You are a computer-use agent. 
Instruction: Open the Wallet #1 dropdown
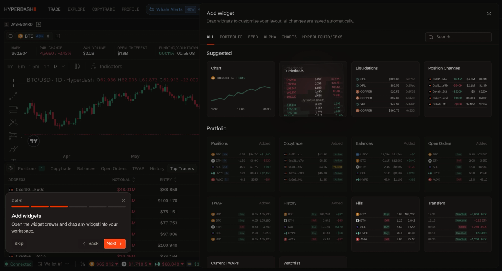click(x=53, y=264)
